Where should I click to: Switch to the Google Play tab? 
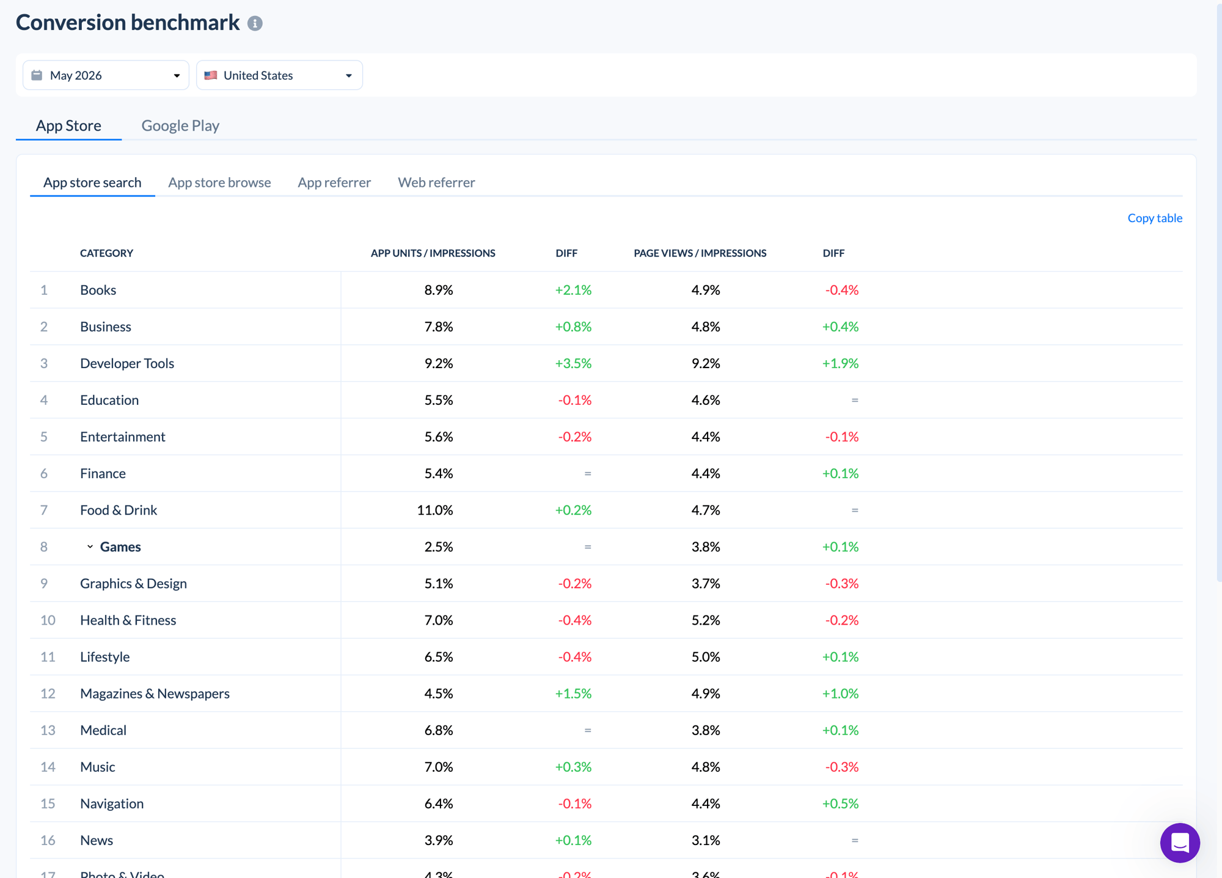(180, 125)
